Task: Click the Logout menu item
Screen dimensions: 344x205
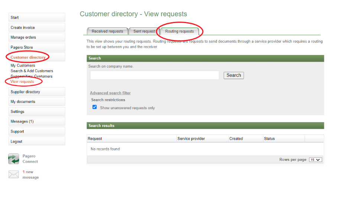Action: point(37,141)
